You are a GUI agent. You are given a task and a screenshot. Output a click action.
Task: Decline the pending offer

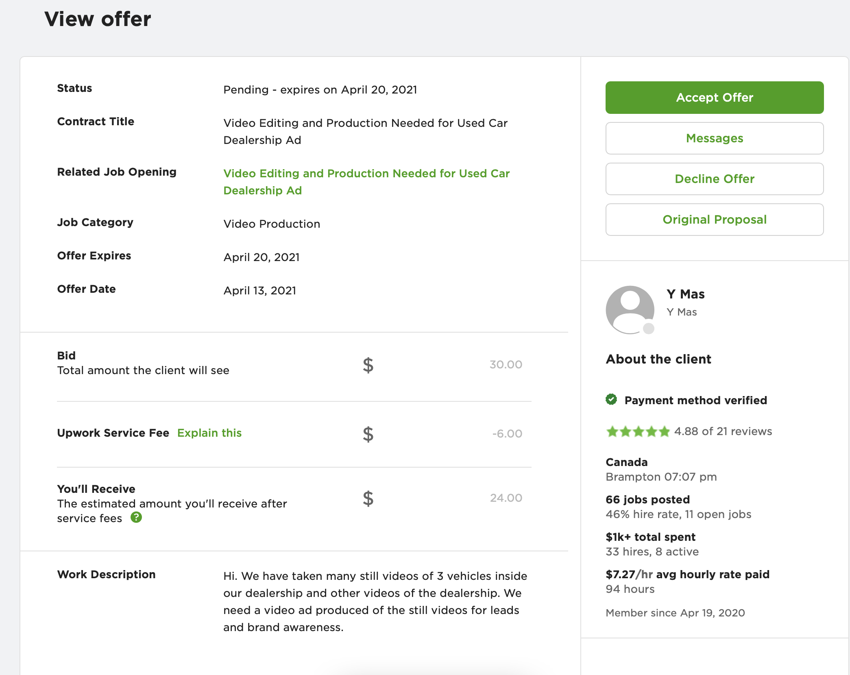point(714,179)
